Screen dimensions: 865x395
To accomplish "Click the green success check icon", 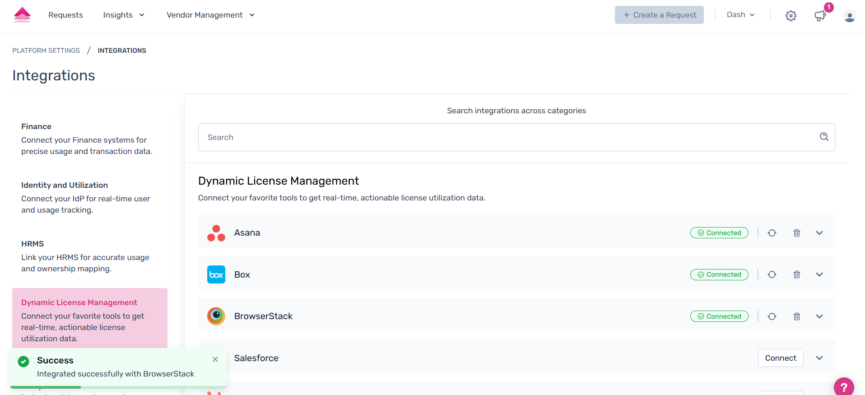I will (x=23, y=361).
